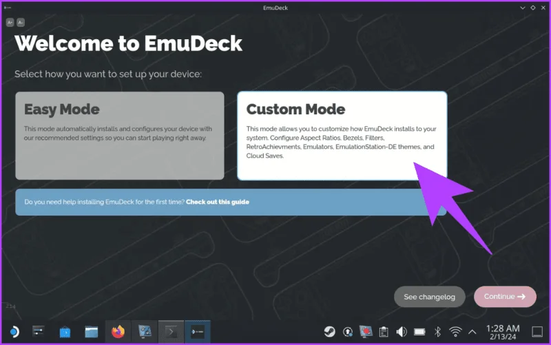The height and width of the screenshot is (345, 551).
Task: Show desktop with the corner button
Action: 537,332
